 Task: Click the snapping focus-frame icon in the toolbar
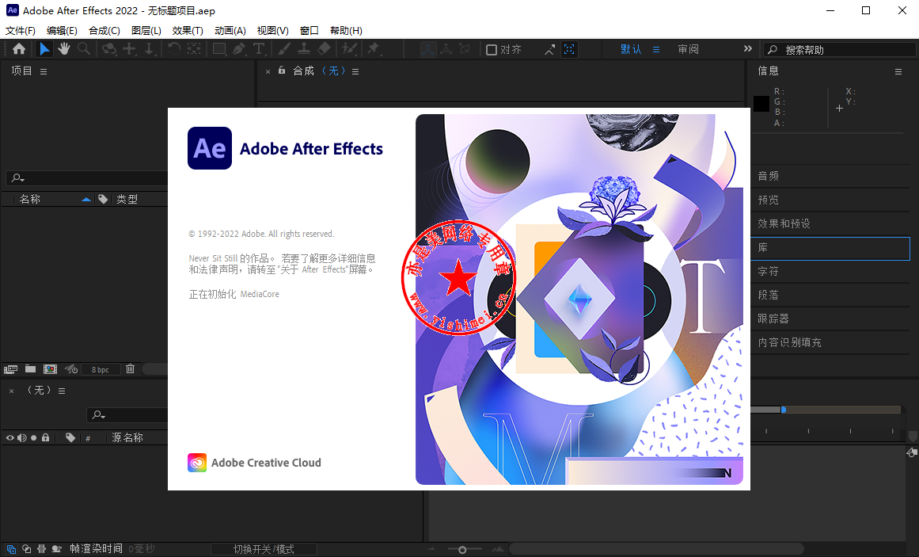[x=569, y=50]
